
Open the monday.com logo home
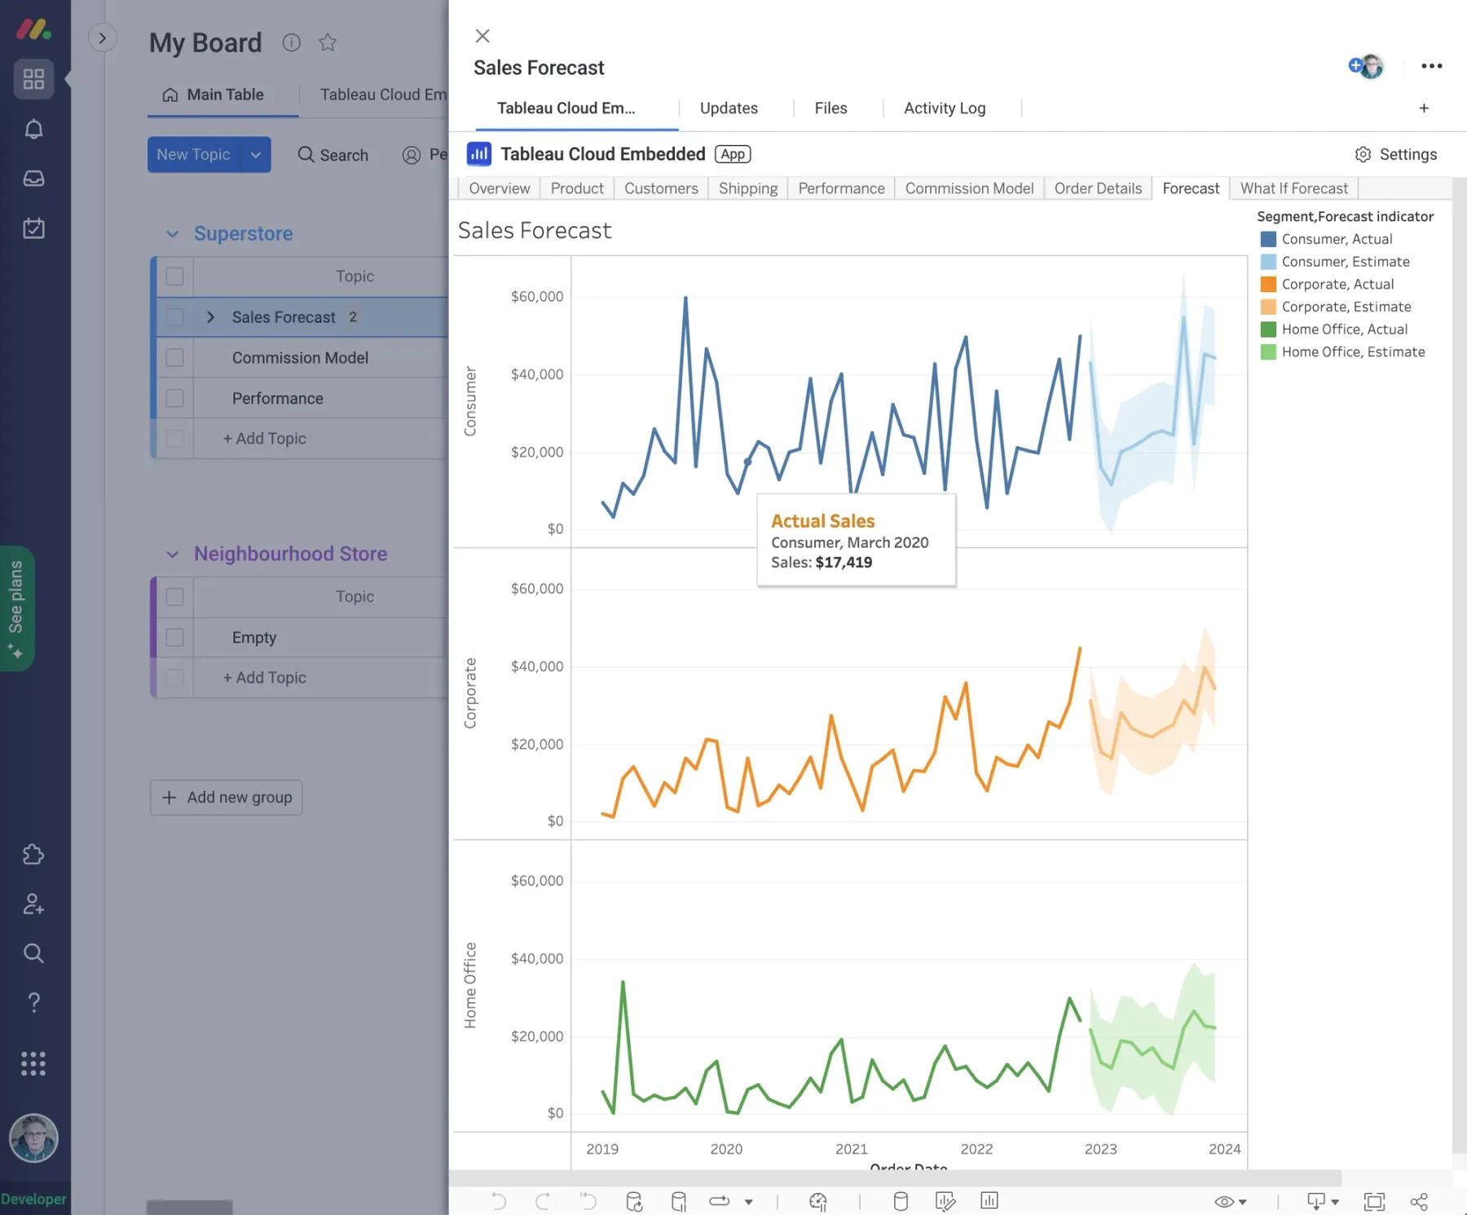point(33,30)
